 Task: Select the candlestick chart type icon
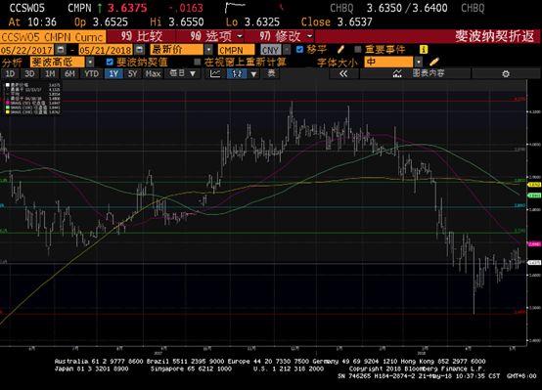point(237,73)
